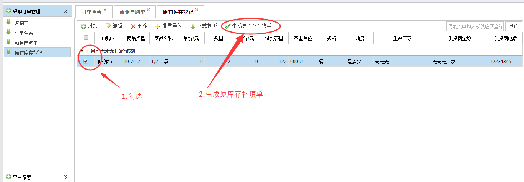The height and width of the screenshot is (182, 524).
Task: Close the 订单查看 tab
Action: (105, 10)
